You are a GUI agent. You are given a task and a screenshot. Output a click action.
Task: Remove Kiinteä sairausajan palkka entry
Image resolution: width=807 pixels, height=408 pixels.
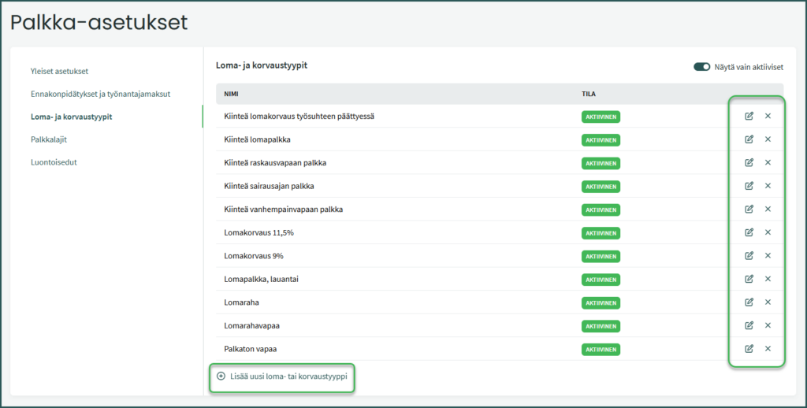pyautogui.click(x=768, y=186)
